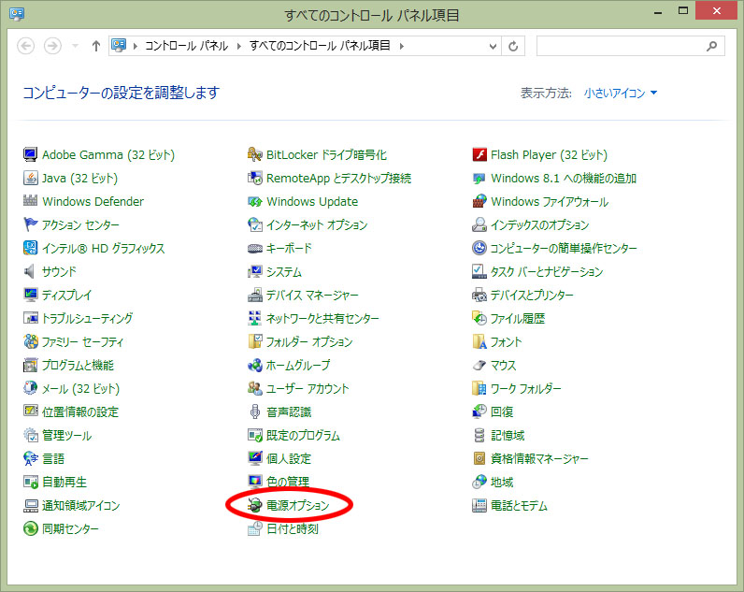Go up one level with the up arrow
This screenshot has height=592, width=744.
(96, 46)
